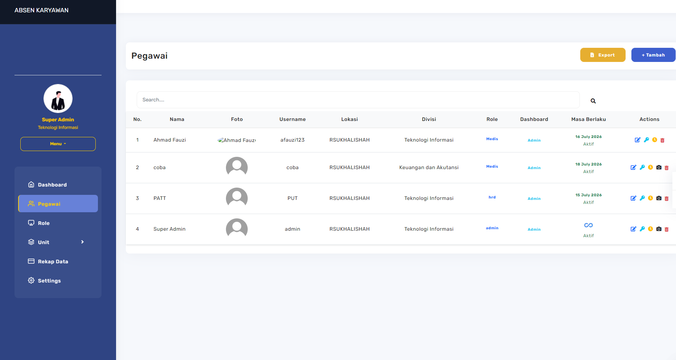Click the camera icon in coba's row

tap(659, 167)
